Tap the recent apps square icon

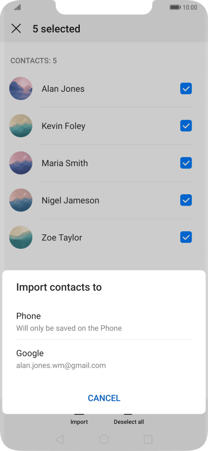click(148, 439)
